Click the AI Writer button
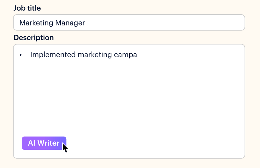This screenshot has height=168, width=260. point(44,143)
